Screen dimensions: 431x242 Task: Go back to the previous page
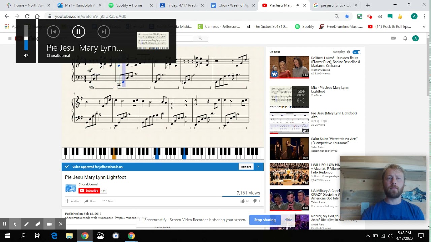pyautogui.click(x=7, y=16)
